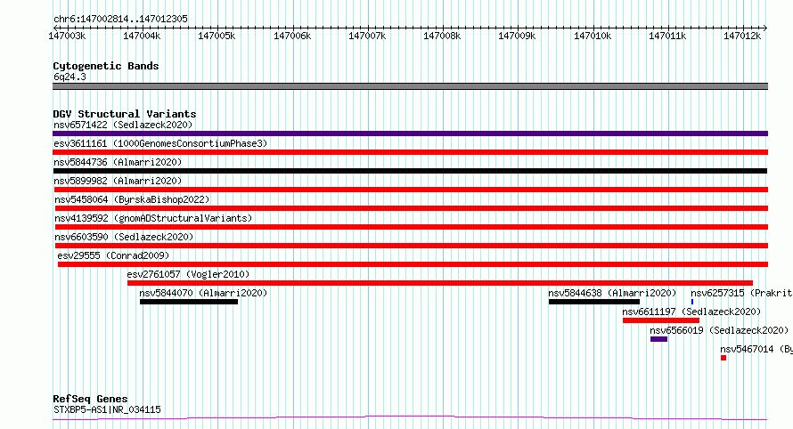Image resolution: width=793 pixels, height=429 pixels.
Task: Click the 6q24.3 cytogenetic band label
Action: pos(69,77)
